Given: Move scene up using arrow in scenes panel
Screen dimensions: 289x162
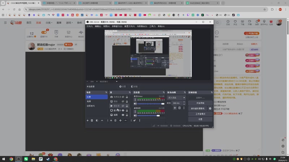Looking at the screenshot, I should click(x=102, y=121).
